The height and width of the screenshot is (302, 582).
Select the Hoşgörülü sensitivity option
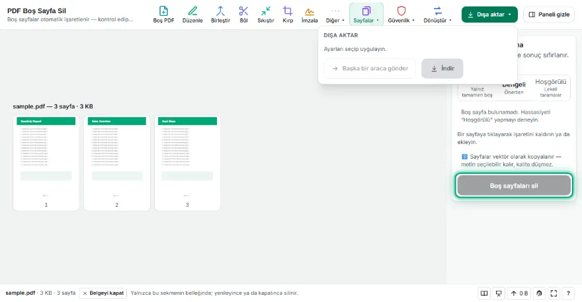coord(550,88)
